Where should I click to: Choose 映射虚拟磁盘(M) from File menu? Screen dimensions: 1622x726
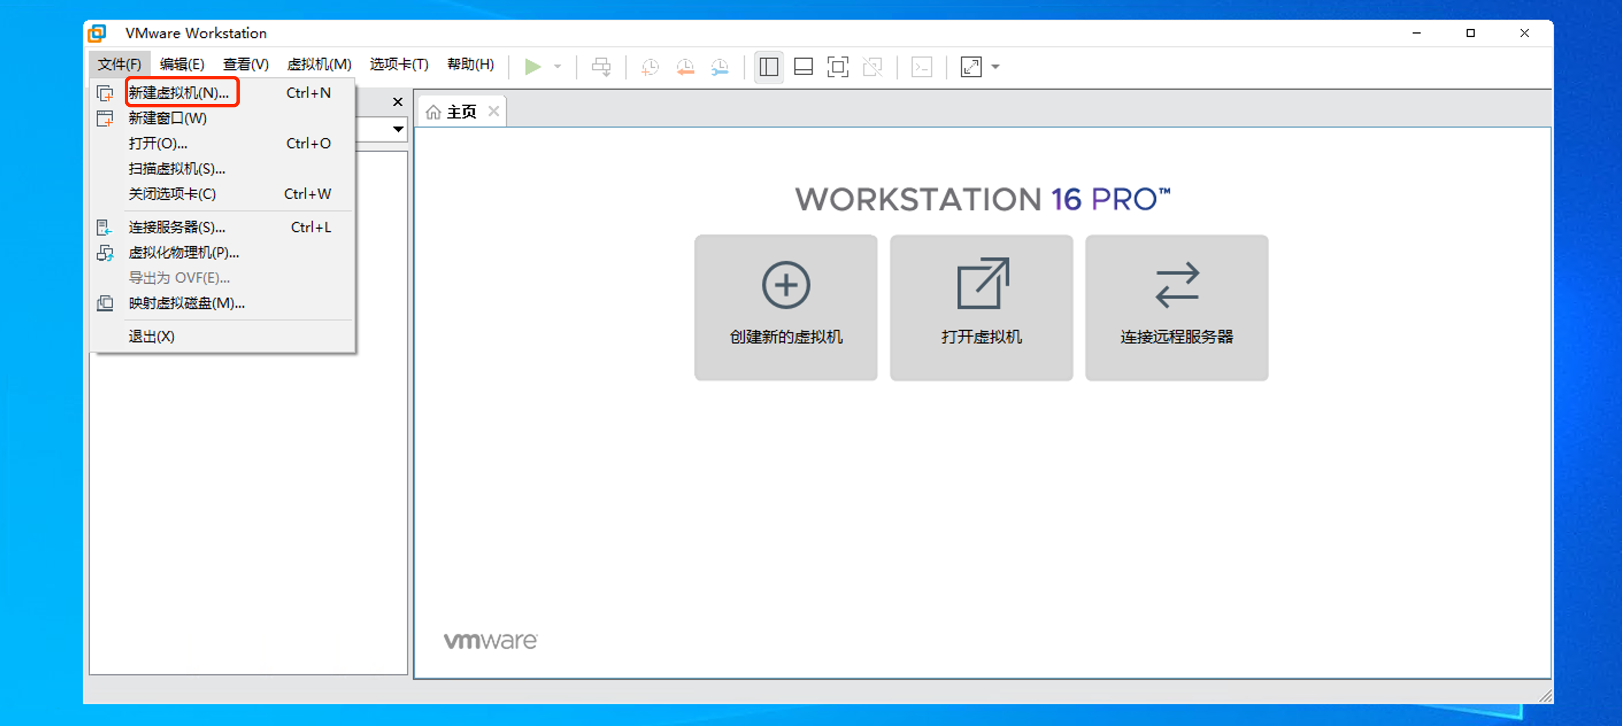pyautogui.click(x=186, y=303)
